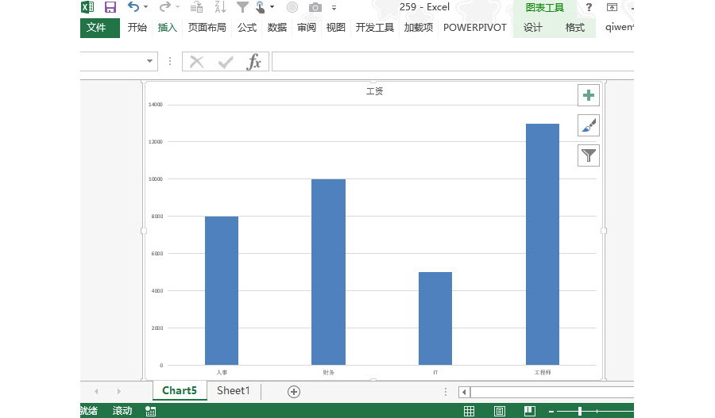Switch to the 插入 ribbon tab
Image resolution: width=715 pixels, height=418 pixels.
[x=168, y=27]
